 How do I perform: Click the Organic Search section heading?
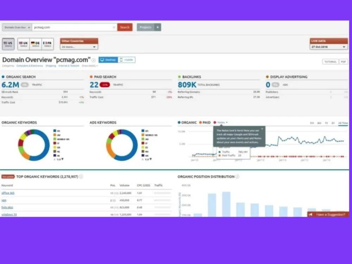pos(21,77)
